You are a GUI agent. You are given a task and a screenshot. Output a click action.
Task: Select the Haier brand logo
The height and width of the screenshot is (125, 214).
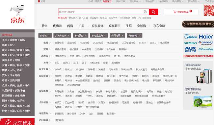coord(206,37)
